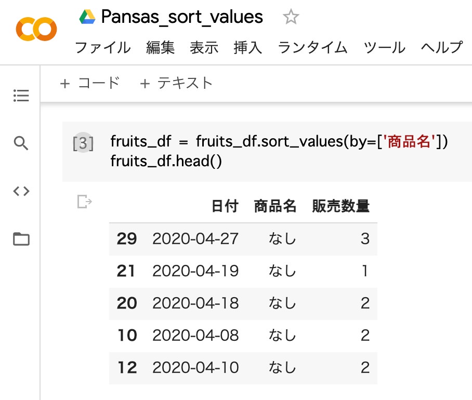Click the date 2020-04-18
Viewport: 472px width, 400px height.
(195, 303)
